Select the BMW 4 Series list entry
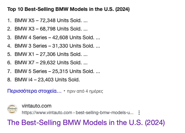Screen dimensions: 185x133 click(54, 37)
